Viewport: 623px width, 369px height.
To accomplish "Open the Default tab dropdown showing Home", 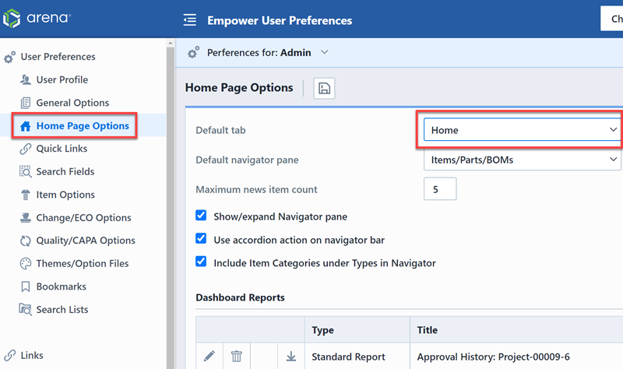I will click(x=522, y=130).
